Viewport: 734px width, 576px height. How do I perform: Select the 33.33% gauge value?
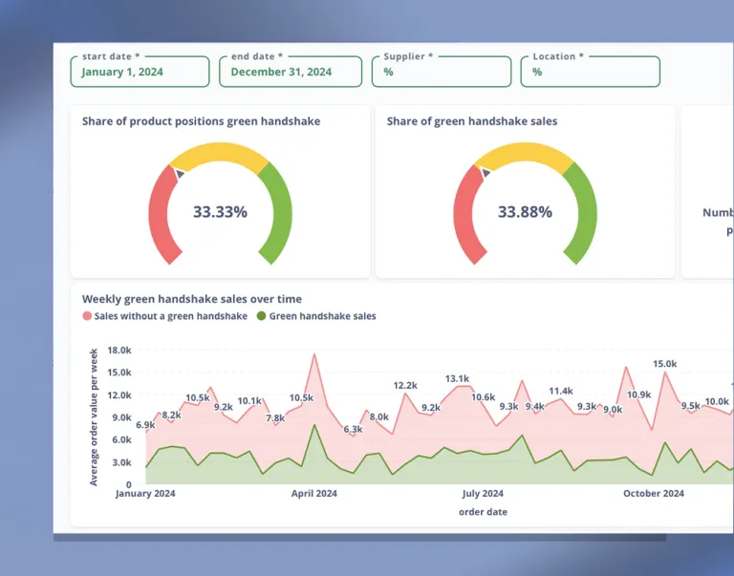220,212
